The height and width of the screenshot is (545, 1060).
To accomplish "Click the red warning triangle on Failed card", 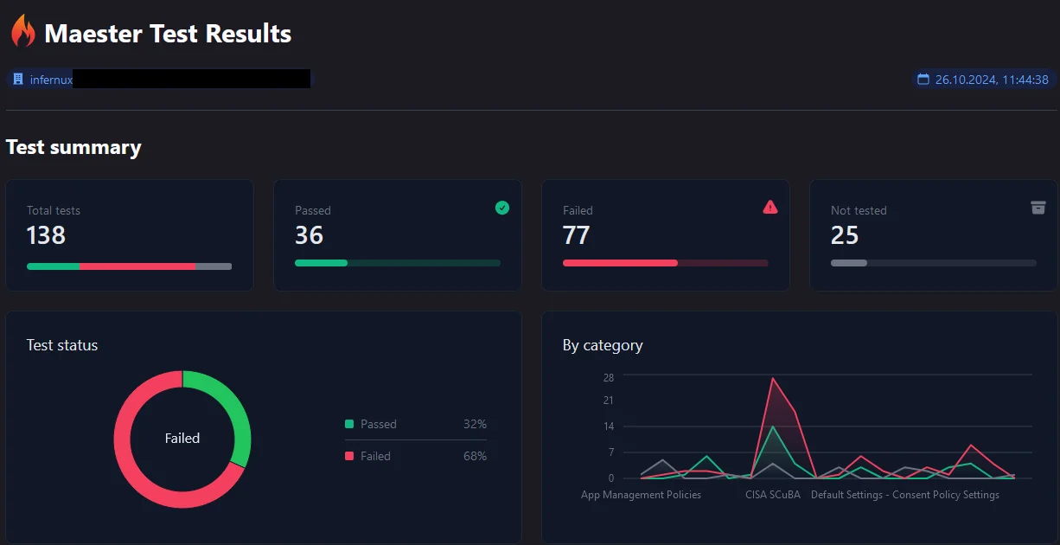I will tap(770, 207).
